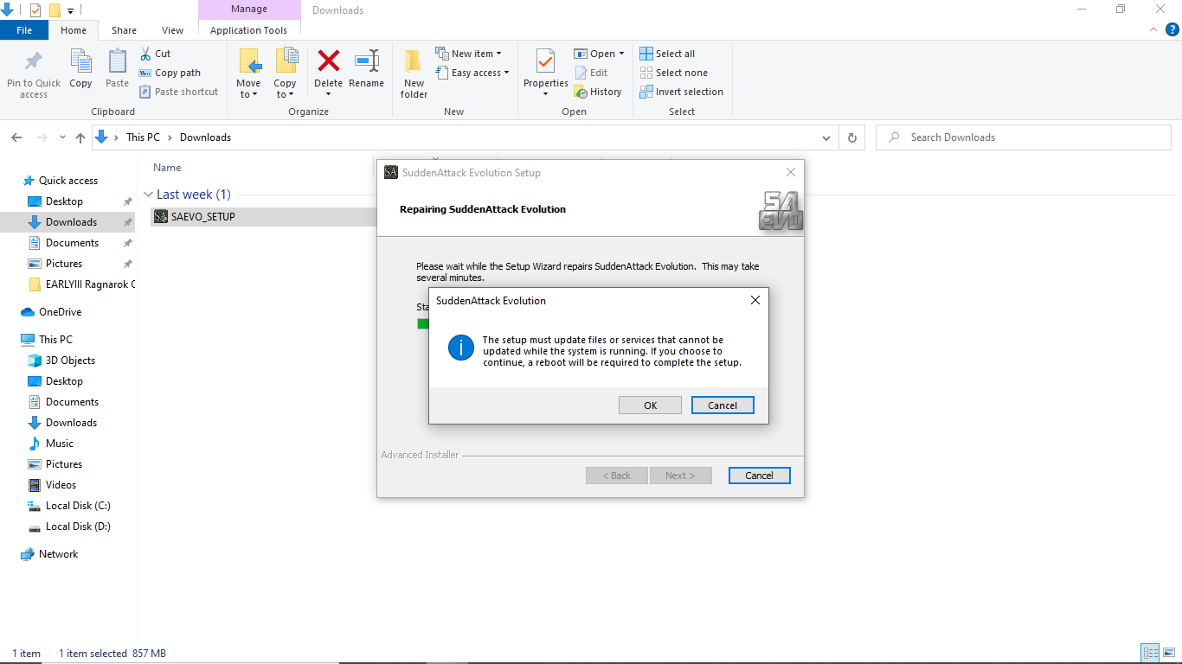The width and height of the screenshot is (1182, 664).
Task: Click Cancel in the Setup wizard footer
Action: [759, 476]
